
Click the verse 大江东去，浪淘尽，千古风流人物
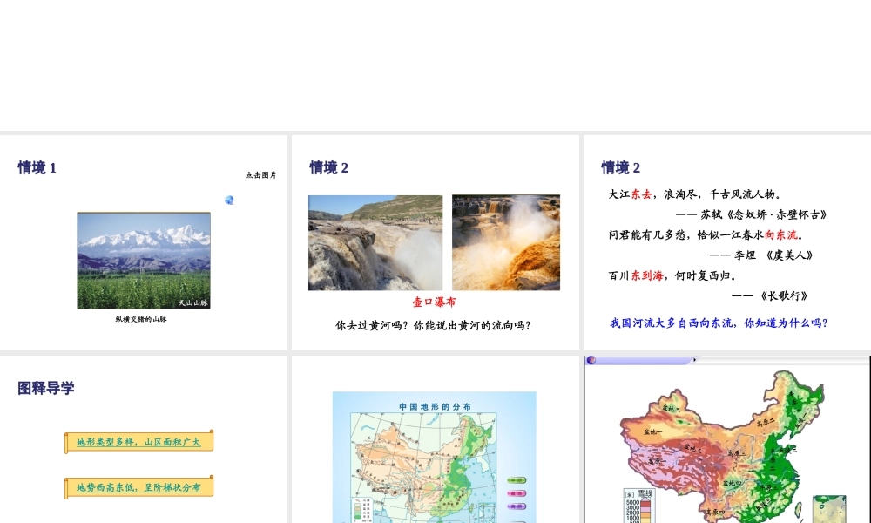coord(695,194)
